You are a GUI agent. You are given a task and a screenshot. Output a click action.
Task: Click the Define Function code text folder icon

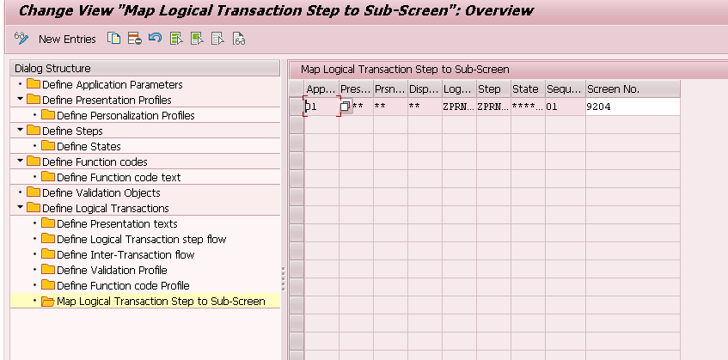48,177
